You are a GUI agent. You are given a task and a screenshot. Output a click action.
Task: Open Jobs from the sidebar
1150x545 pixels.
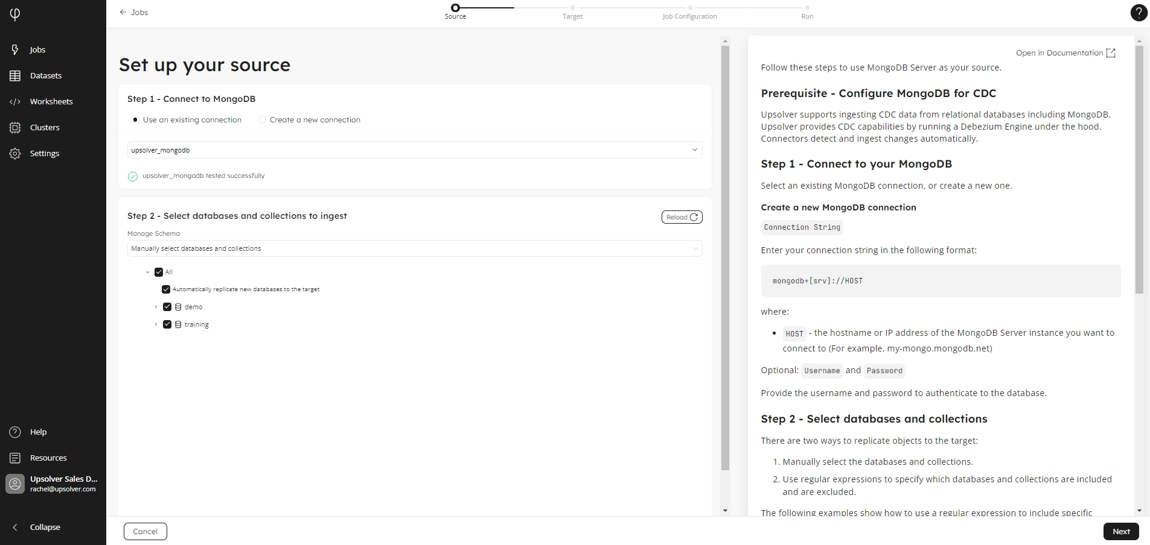[37, 49]
